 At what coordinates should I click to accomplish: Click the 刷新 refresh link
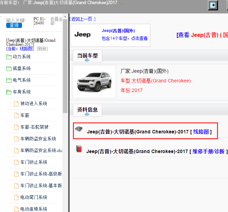(x=42, y=49)
